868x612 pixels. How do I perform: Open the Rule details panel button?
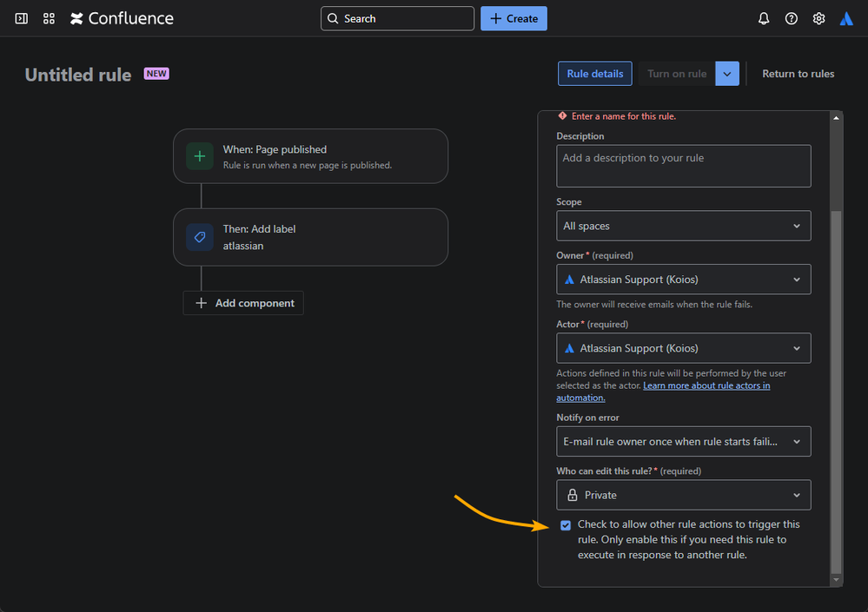click(594, 74)
